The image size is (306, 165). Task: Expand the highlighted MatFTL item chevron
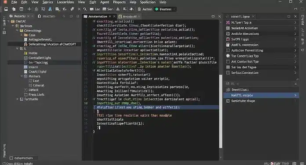[x=295, y=95]
